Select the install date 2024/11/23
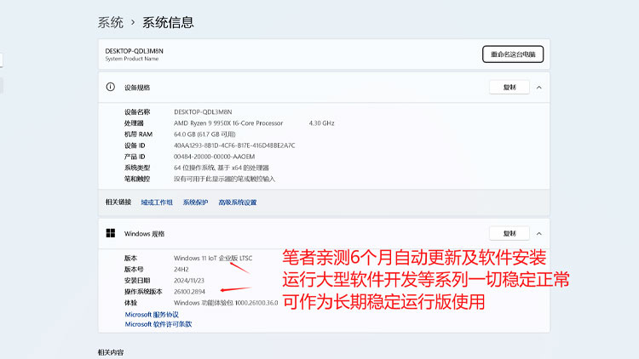The width and height of the screenshot is (639, 359). pos(189,281)
